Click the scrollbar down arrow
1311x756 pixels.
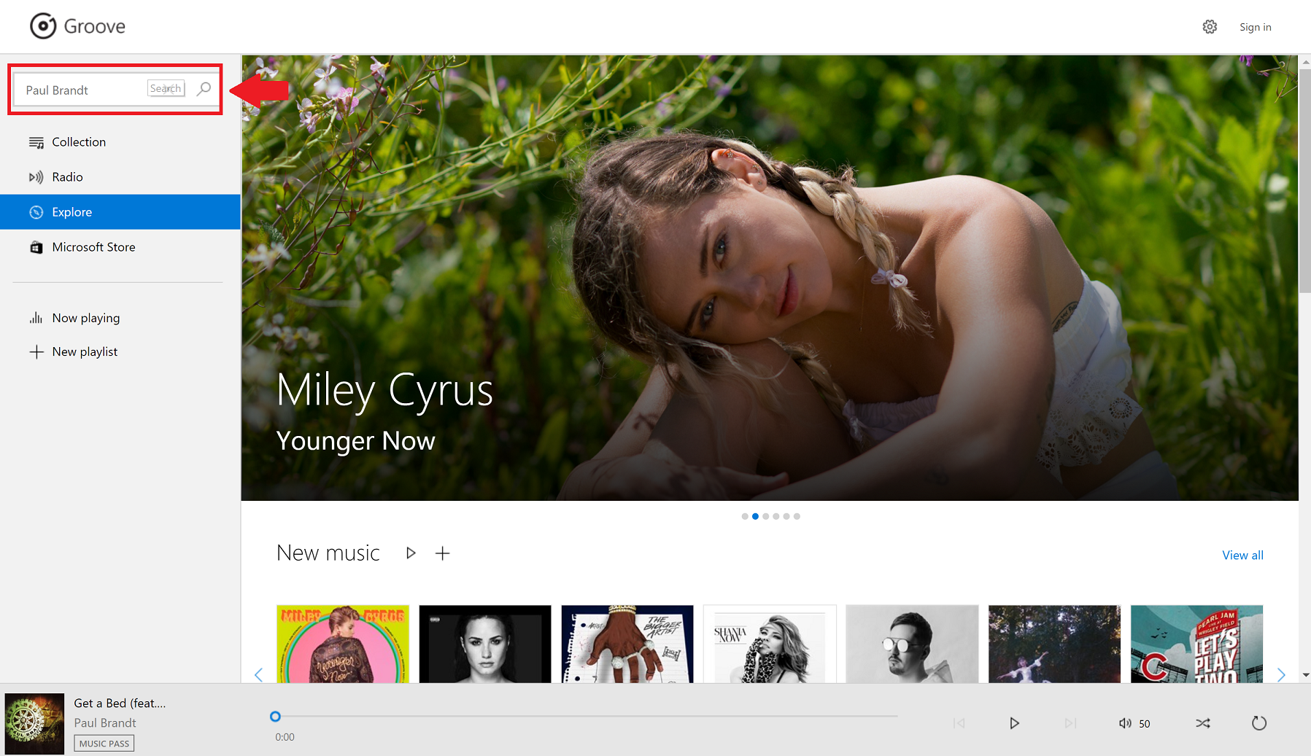(x=1305, y=676)
